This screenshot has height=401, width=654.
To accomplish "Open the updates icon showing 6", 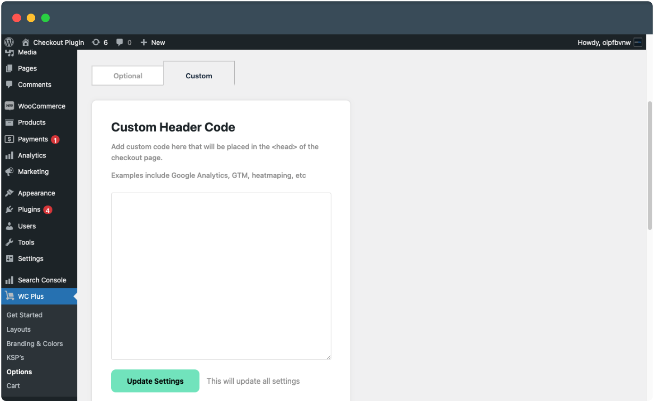I will [96, 42].
